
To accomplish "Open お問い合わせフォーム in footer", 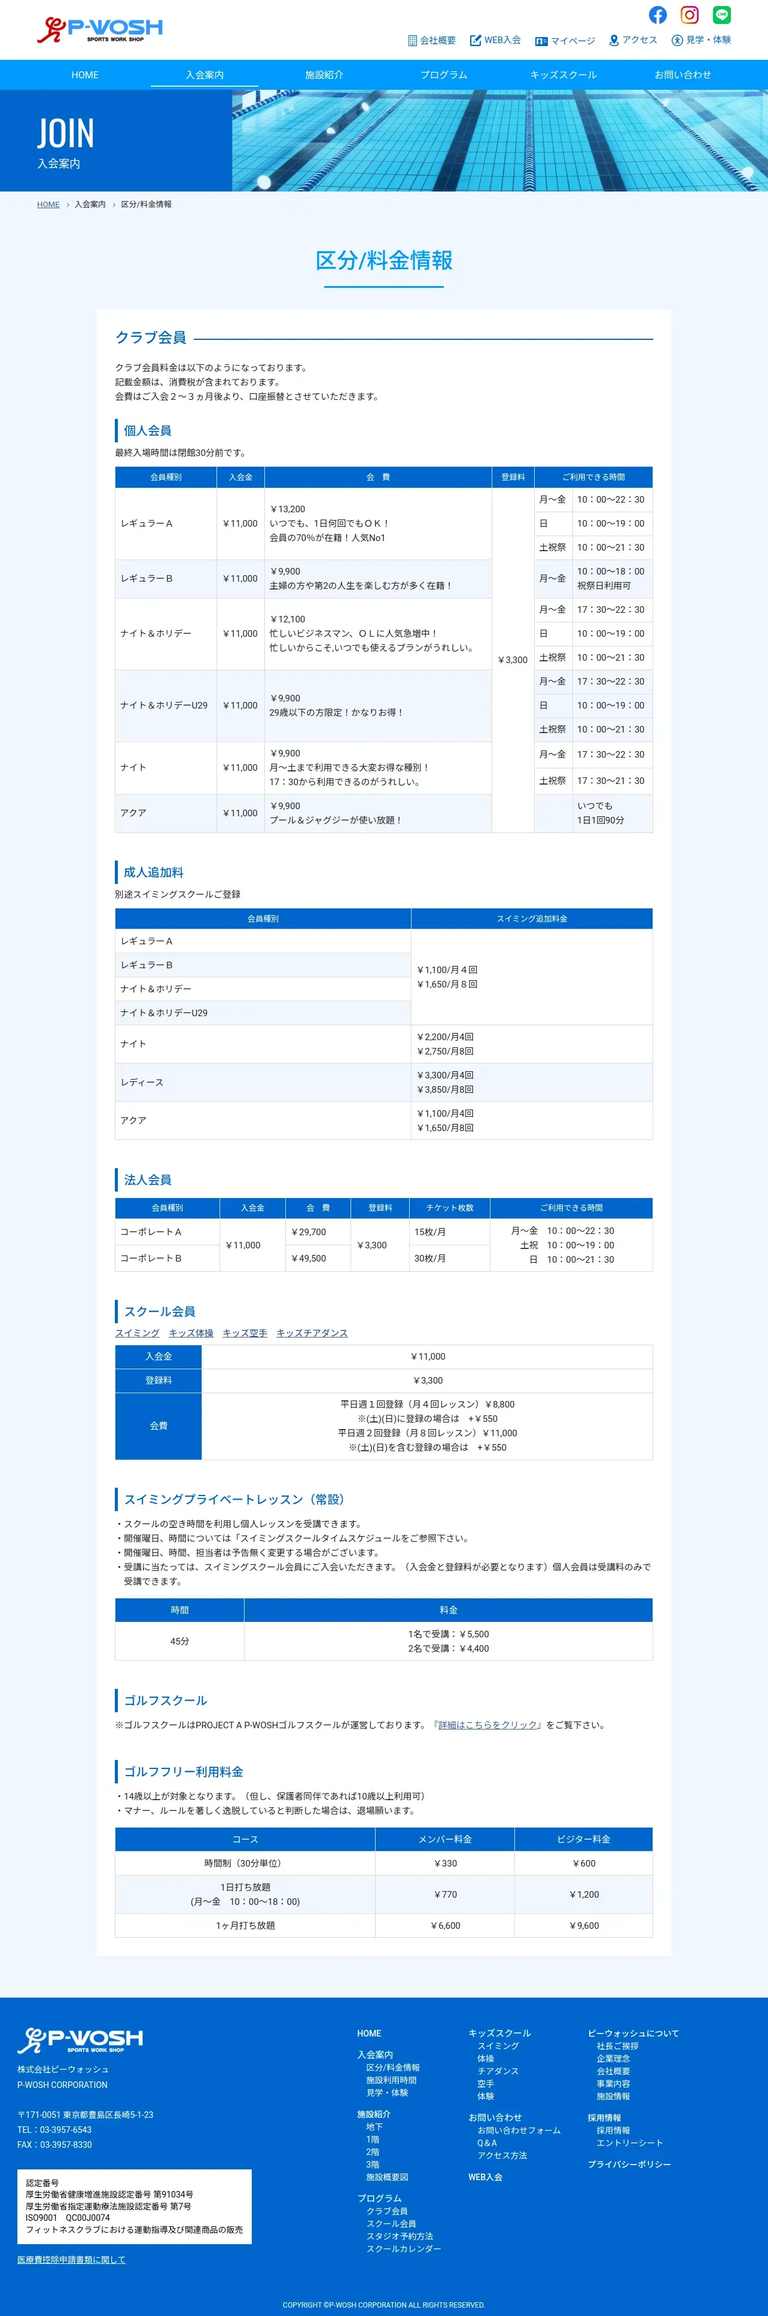I will tap(519, 2130).
